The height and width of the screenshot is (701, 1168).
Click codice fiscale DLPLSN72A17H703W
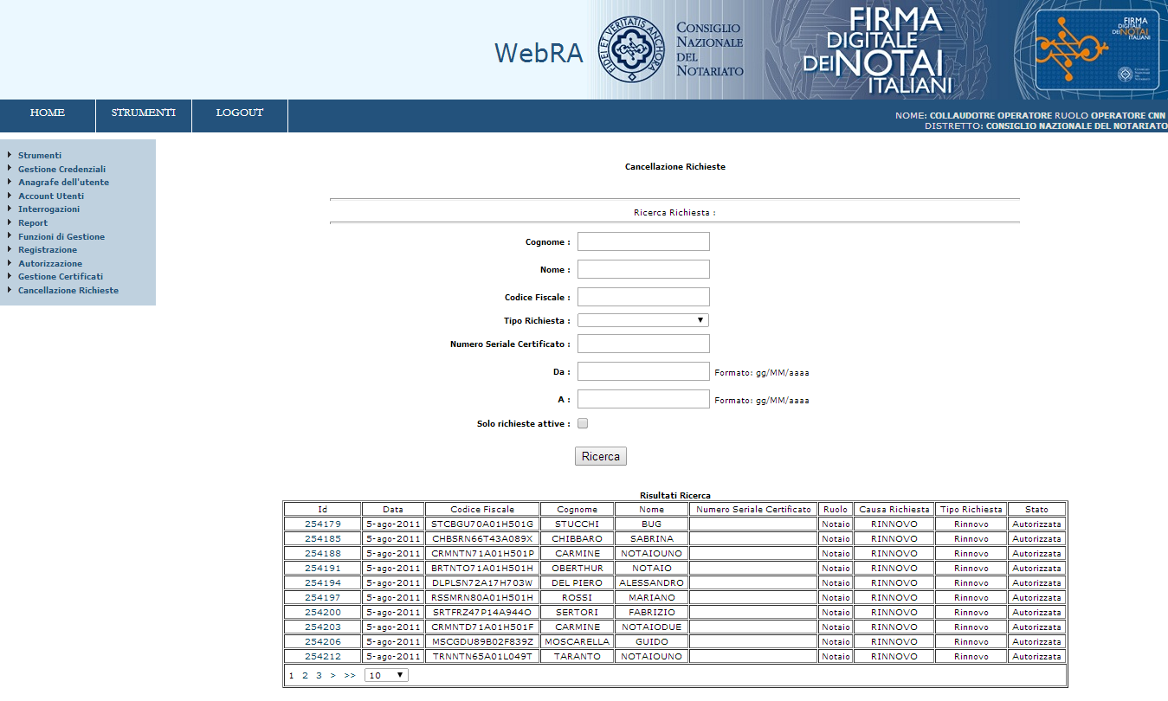[483, 582]
